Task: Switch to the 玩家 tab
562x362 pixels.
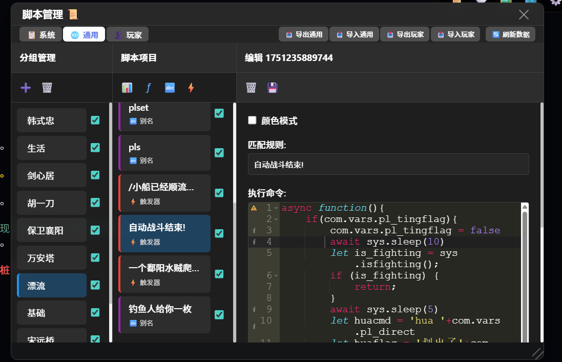Action: tap(128, 34)
